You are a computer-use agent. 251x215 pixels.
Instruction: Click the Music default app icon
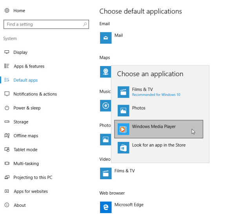coord(105,106)
